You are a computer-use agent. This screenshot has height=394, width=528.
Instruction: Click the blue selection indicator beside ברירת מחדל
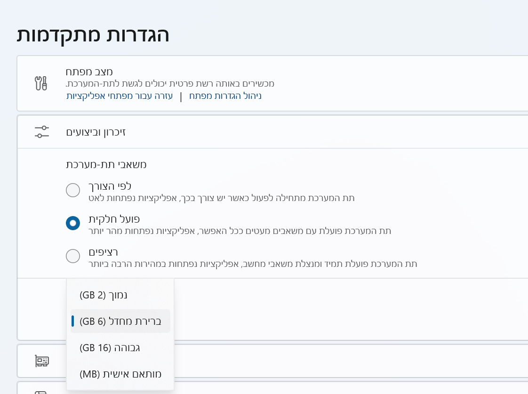tap(73, 322)
